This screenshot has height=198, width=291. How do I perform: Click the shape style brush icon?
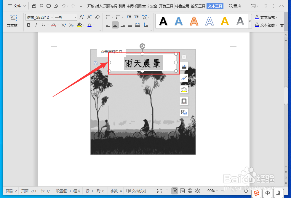184,78
